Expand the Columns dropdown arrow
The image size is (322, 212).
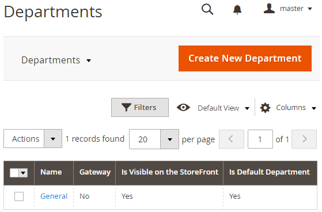(x=313, y=108)
